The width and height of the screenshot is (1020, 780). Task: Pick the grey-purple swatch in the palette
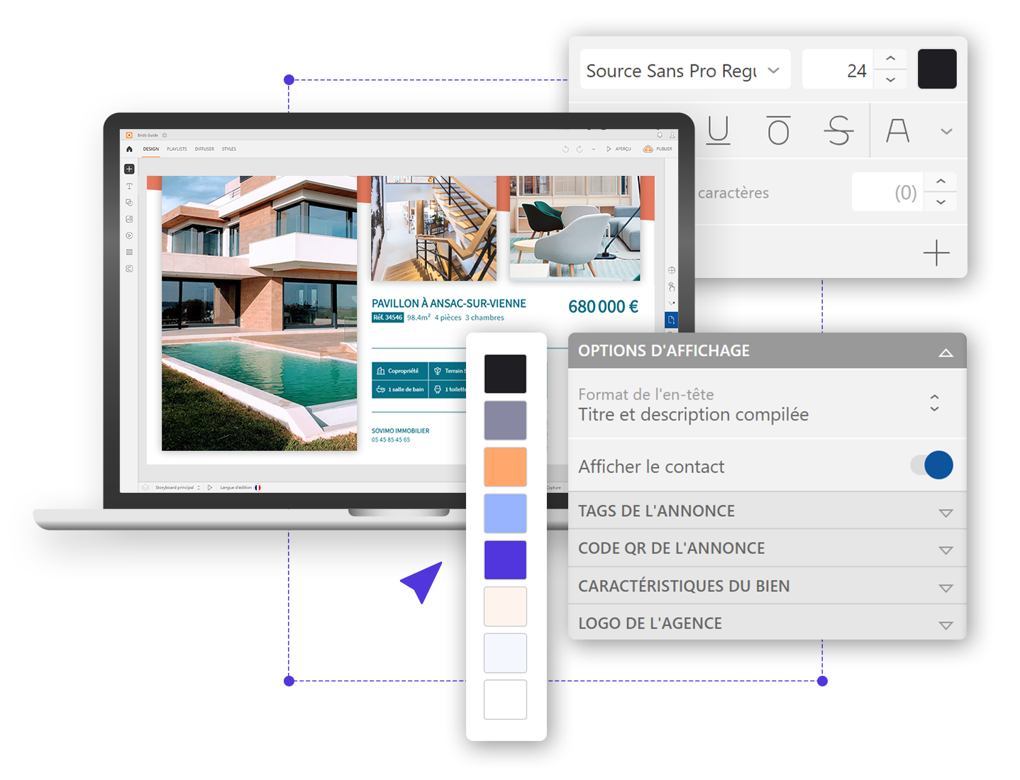[x=505, y=420]
